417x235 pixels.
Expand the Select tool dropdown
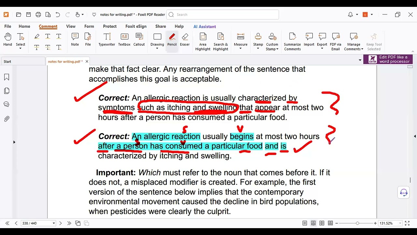pyautogui.click(x=20, y=49)
